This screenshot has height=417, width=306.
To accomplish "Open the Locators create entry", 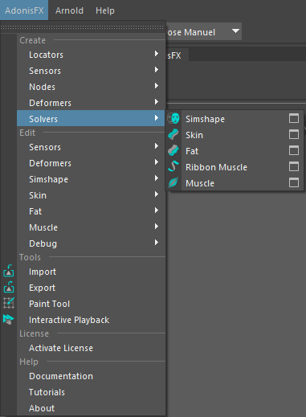I will pos(91,55).
